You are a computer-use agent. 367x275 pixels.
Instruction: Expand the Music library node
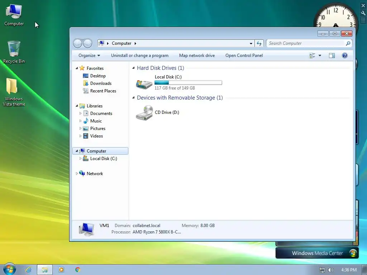80,121
